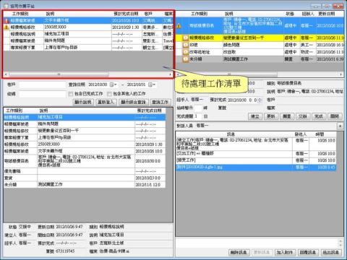Click the 回覆訊息 button
The image size is (347, 260).
coord(308,252)
